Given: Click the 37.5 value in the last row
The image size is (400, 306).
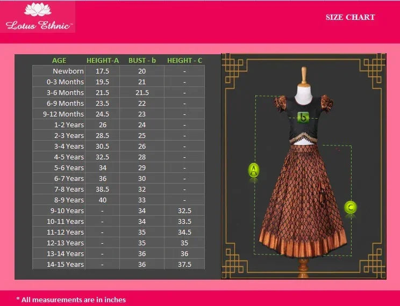Looking at the screenshot, I should [184, 264].
